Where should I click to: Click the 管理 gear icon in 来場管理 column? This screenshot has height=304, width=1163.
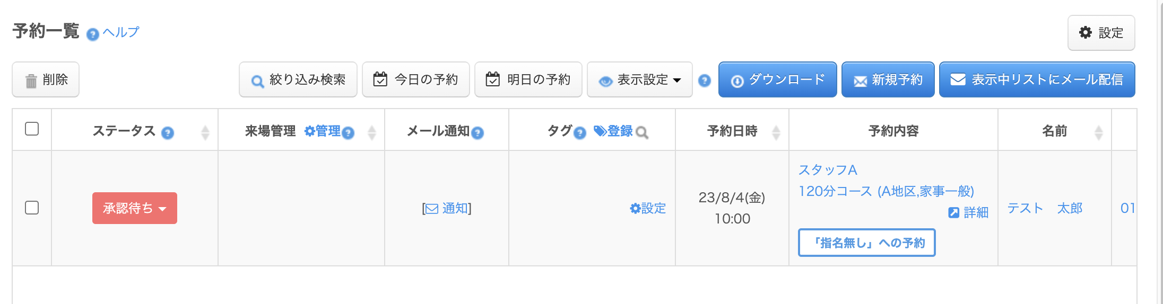310,131
